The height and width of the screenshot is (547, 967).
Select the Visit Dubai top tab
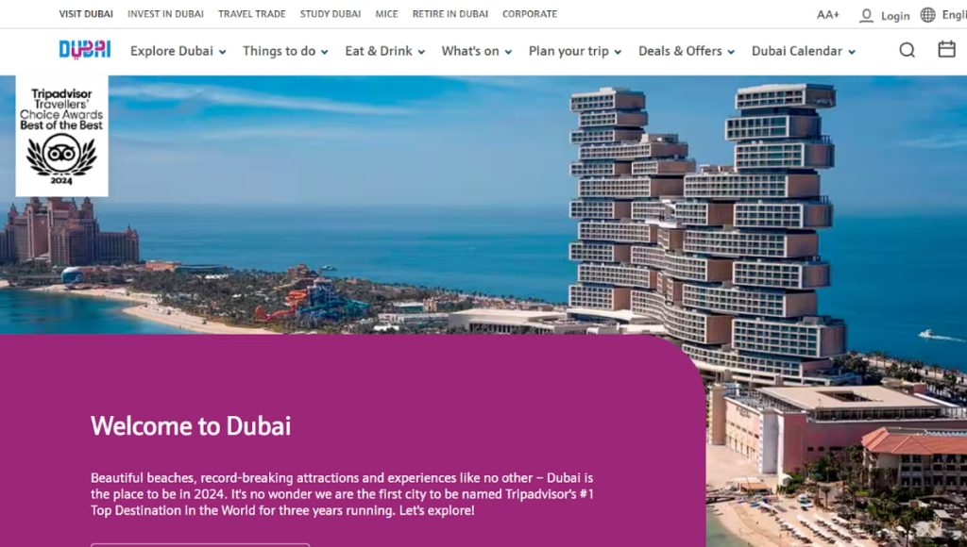tap(86, 13)
